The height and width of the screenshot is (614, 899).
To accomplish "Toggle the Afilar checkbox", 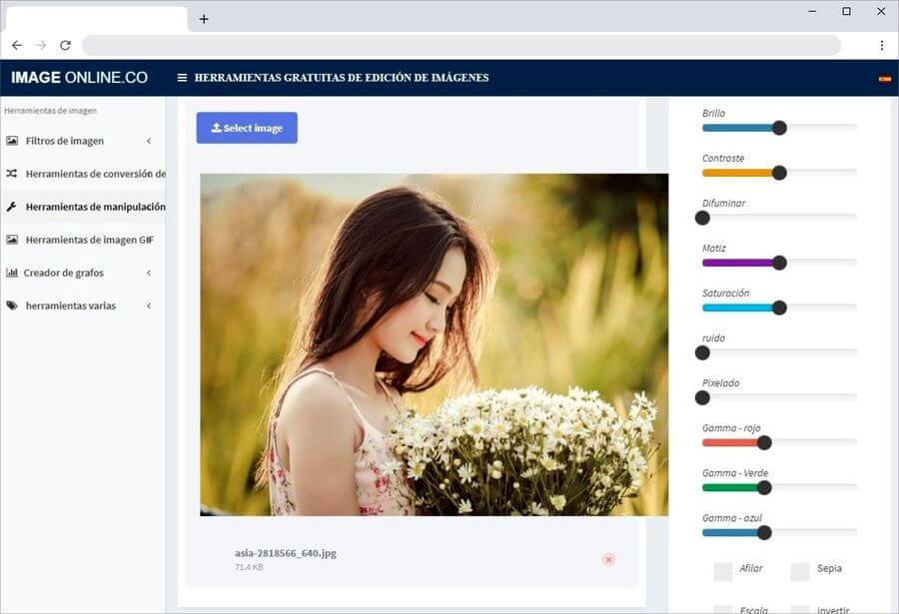I will [x=723, y=572].
